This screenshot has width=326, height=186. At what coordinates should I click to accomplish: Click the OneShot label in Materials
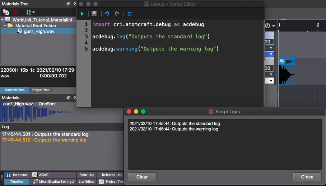47,104
